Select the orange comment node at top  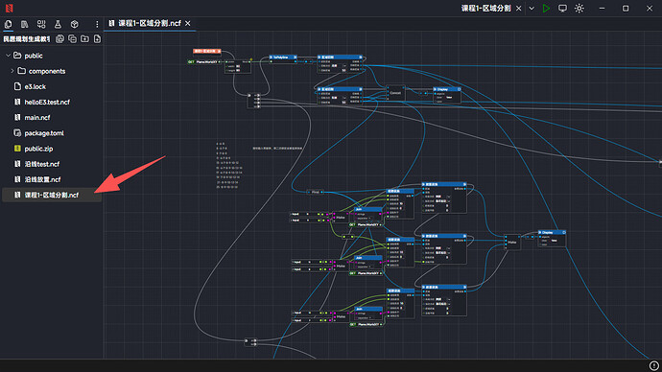click(x=207, y=51)
